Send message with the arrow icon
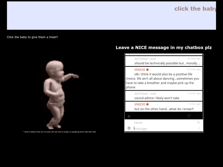Viewport: 223px width, 167px height. 199,128
